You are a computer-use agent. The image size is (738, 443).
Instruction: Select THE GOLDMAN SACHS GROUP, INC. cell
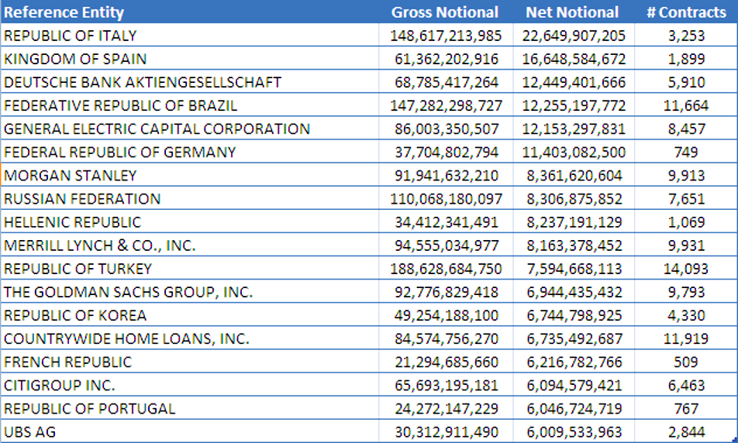129,292
